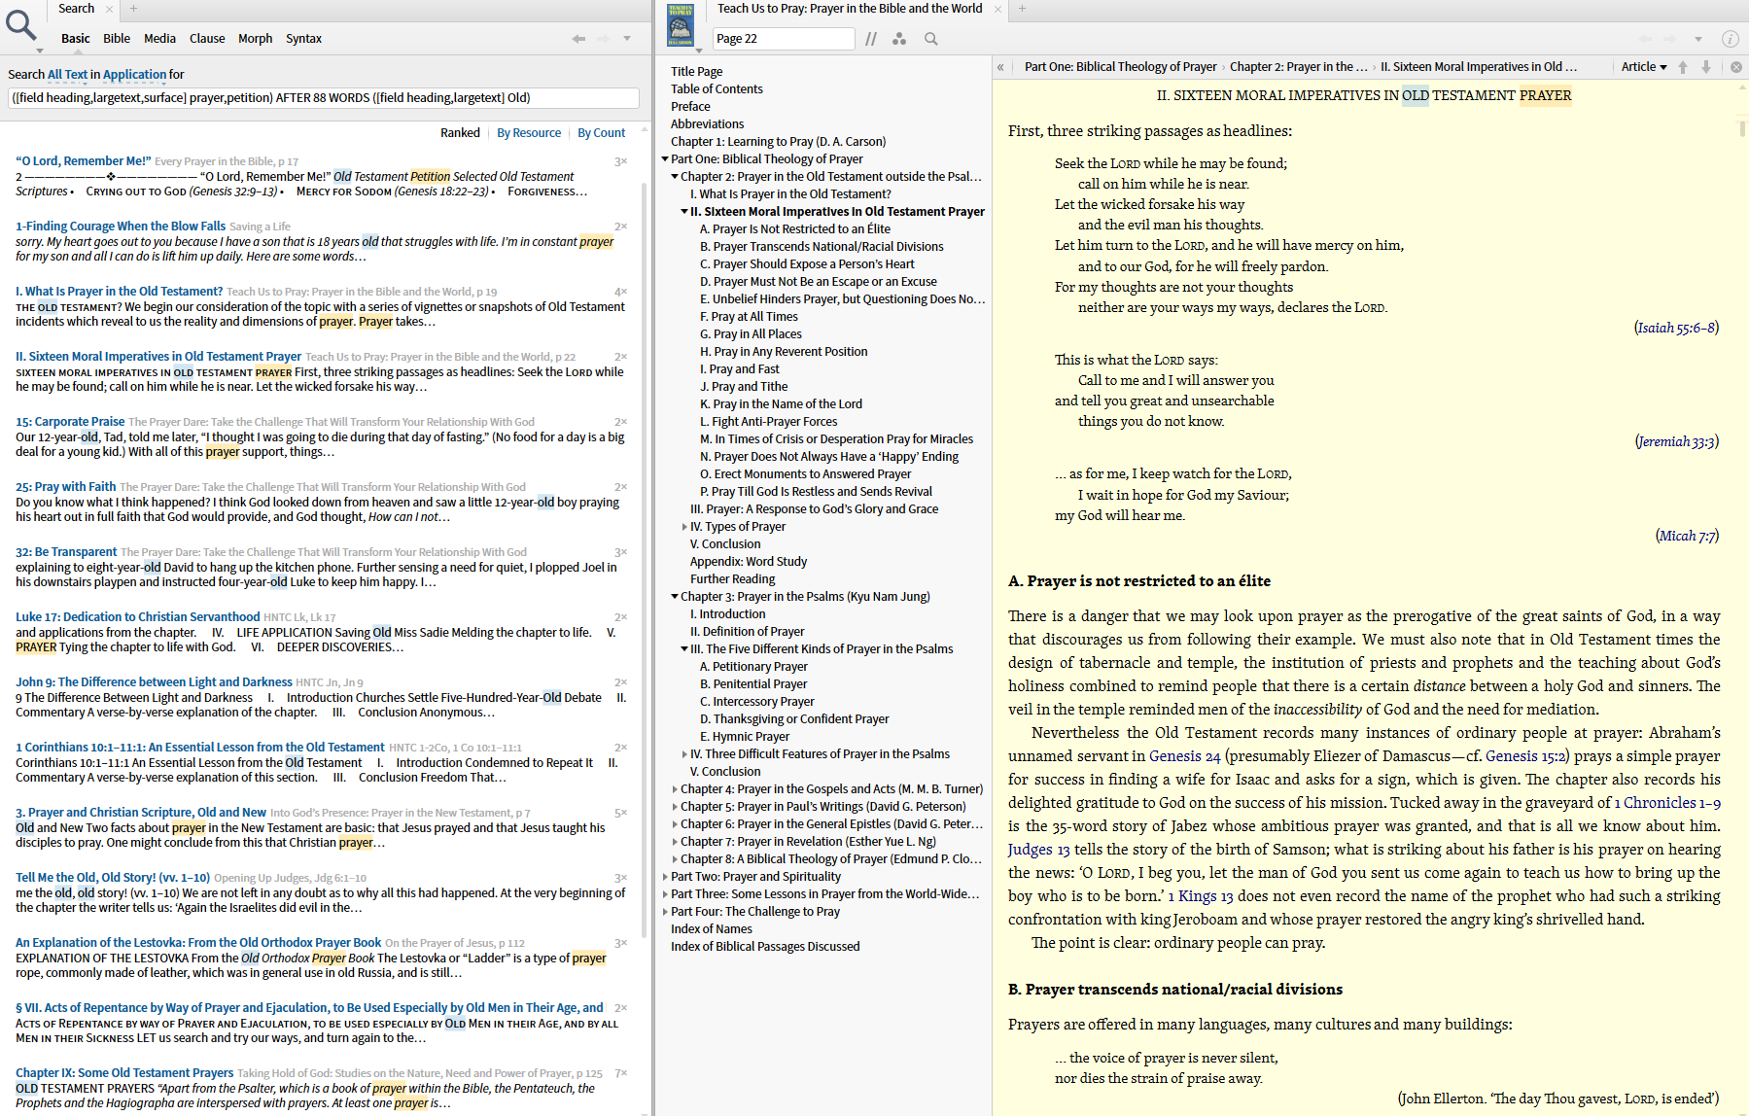
Task: Close the locator bar with X icon
Action: click(1735, 67)
